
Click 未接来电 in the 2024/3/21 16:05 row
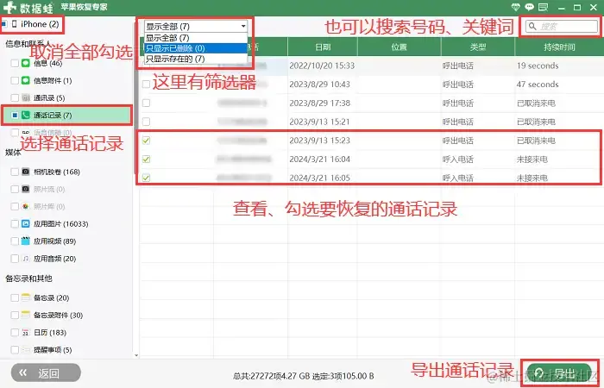tap(532, 178)
